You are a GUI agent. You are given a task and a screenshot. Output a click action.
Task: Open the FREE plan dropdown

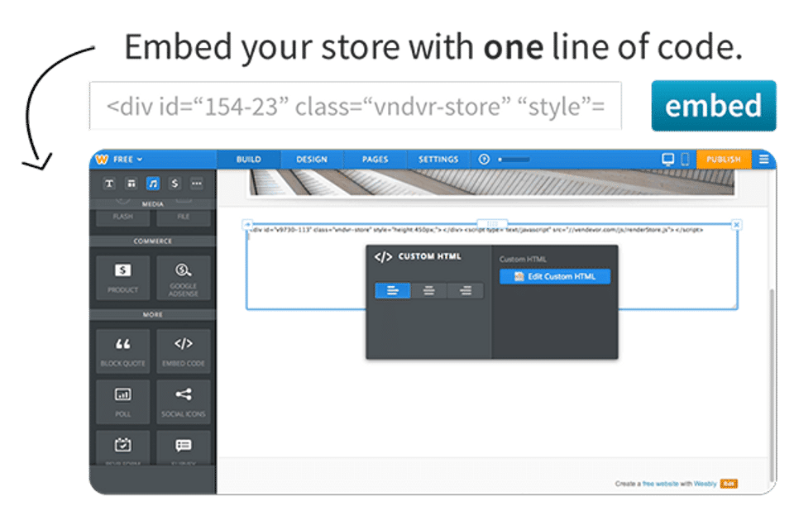[127, 159]
